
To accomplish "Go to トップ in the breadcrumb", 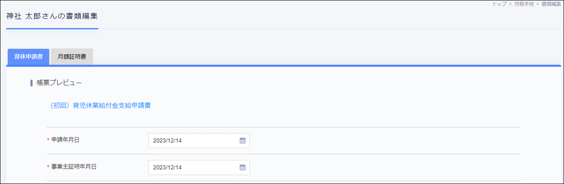I will point(500,4).
